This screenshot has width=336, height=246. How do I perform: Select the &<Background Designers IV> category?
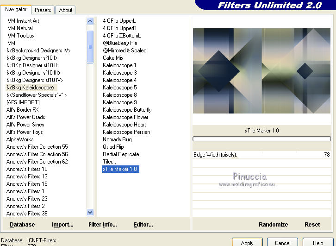point(38,50)
